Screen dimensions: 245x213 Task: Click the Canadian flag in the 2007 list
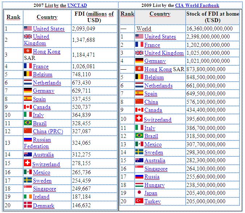pyautogui.click(x=28, y=107)
